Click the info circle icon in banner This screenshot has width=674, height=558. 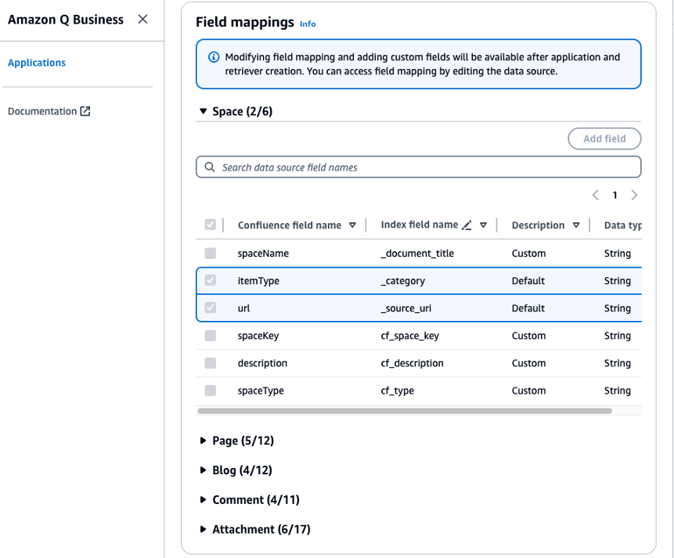pyautogui.click(x=213, y=57)
